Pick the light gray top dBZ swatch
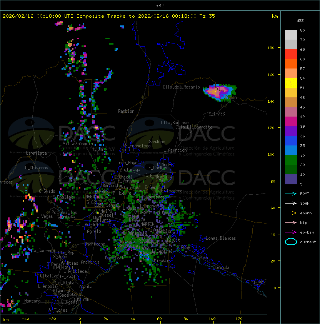Image resolution: width=320 pixels, height=324 pixels. coord(291,35)
